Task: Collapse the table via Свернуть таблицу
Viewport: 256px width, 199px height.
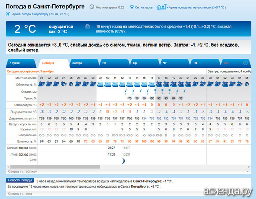Action: [x=23, y=171]
